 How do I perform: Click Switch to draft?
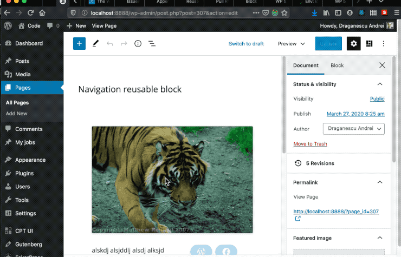(x=246, y=44)
